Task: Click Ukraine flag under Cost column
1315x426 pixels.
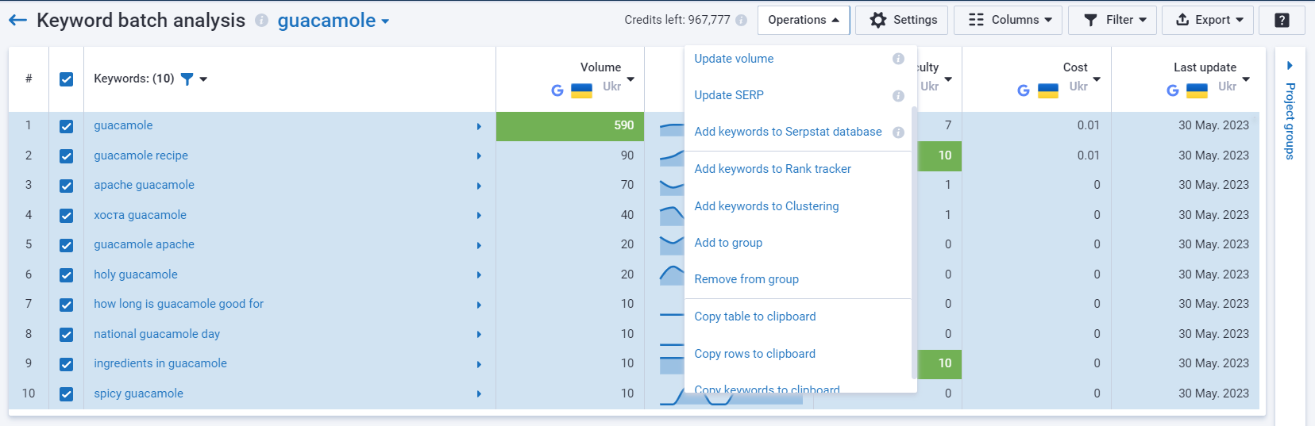Action: [x=1048, y=90]
